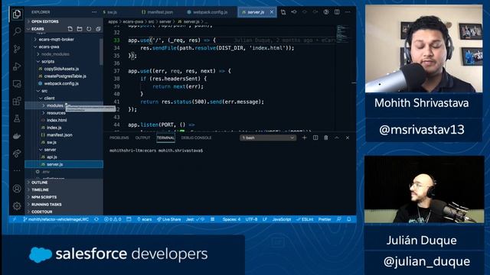Change JavaScript language mode in status bar

[x=282, y=219]
